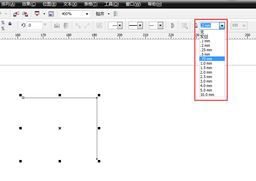Select the 10.0 mm outline width
The image size is (256, 181).
click(x=207, y=95)
